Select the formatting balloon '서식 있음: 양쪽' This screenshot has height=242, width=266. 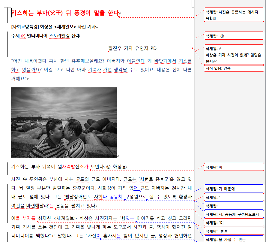click(x=234, y=69)
